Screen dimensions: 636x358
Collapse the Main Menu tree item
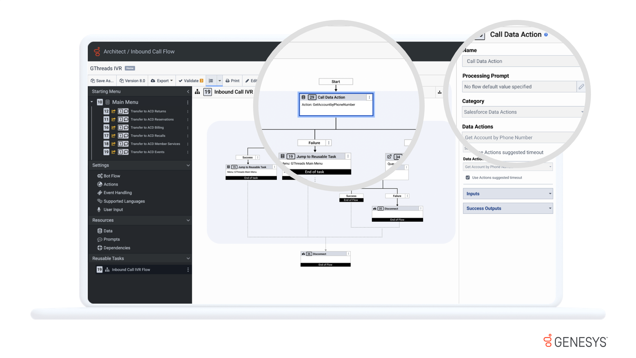click(x=92, y=102)
